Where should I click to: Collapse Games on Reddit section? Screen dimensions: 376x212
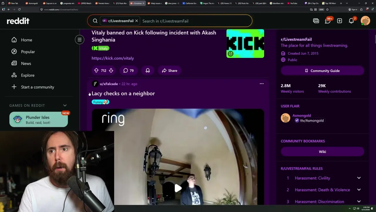65,105
